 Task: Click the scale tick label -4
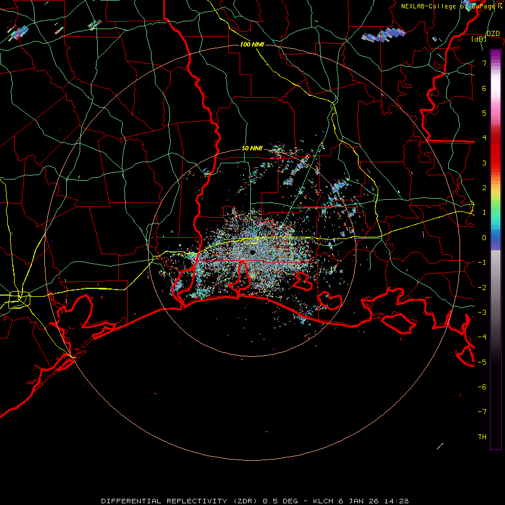point(482,337)
